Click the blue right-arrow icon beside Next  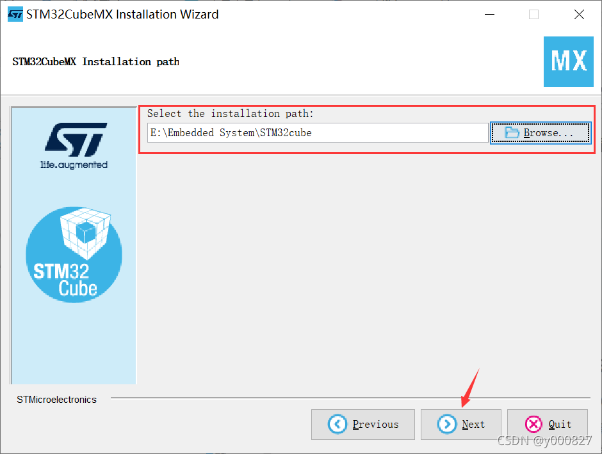[x=447, y=424]
